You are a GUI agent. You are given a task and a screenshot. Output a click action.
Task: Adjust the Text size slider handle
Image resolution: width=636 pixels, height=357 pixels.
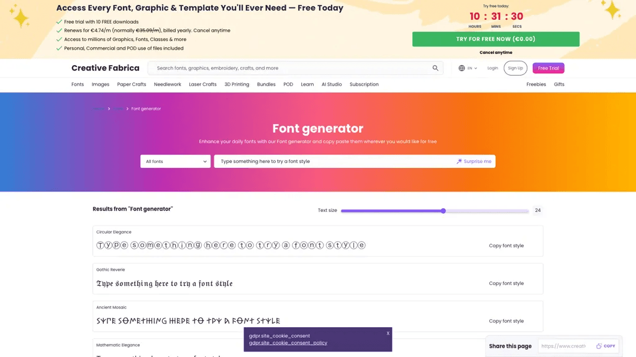click(443, 211)
